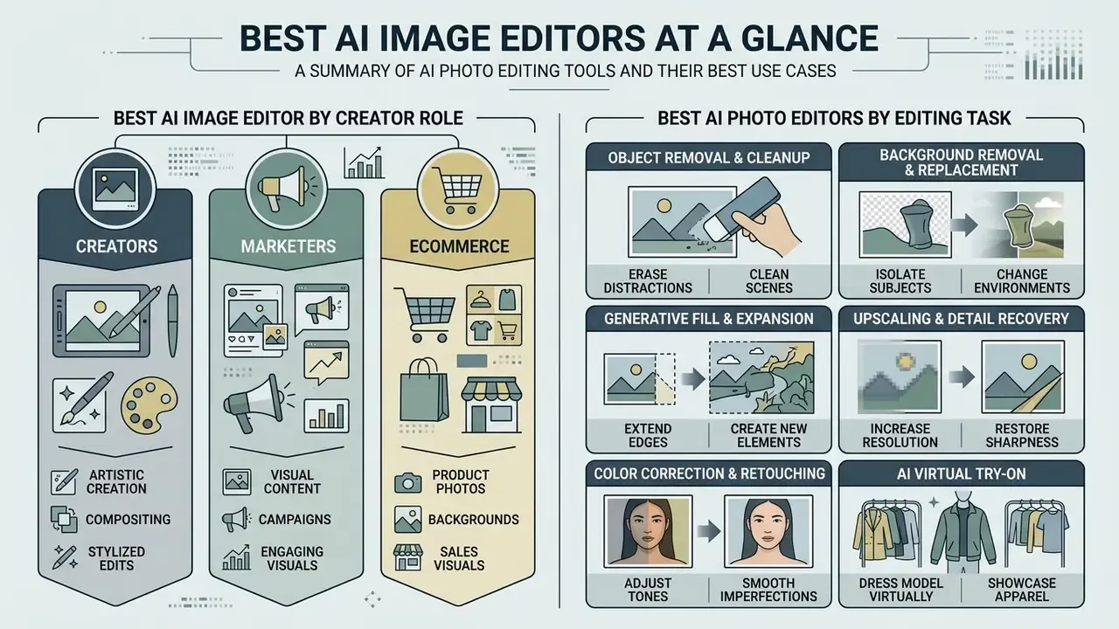This screenshot has height=629, width=1119.
Task: Click the image icon beside Visual Content
Action: click(237, 481)
